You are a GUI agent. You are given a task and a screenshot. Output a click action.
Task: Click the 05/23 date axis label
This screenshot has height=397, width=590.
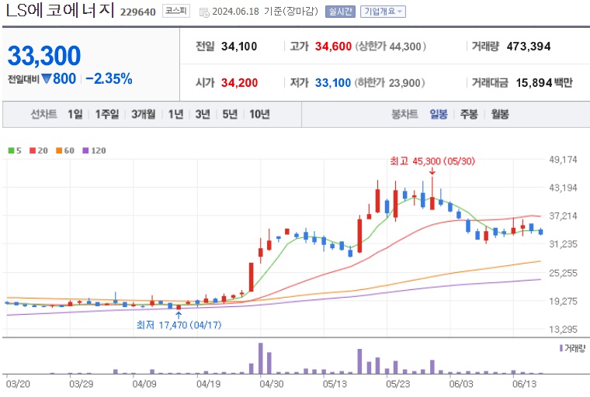coord(397,385)
